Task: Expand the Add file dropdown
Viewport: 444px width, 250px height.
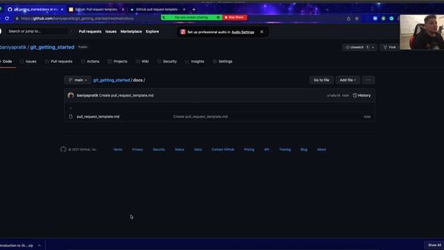Action: point(348,81)
